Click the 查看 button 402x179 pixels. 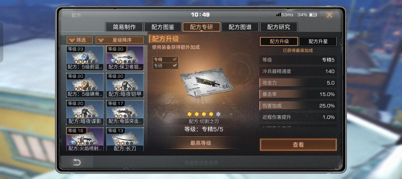(x=298, y=145)
